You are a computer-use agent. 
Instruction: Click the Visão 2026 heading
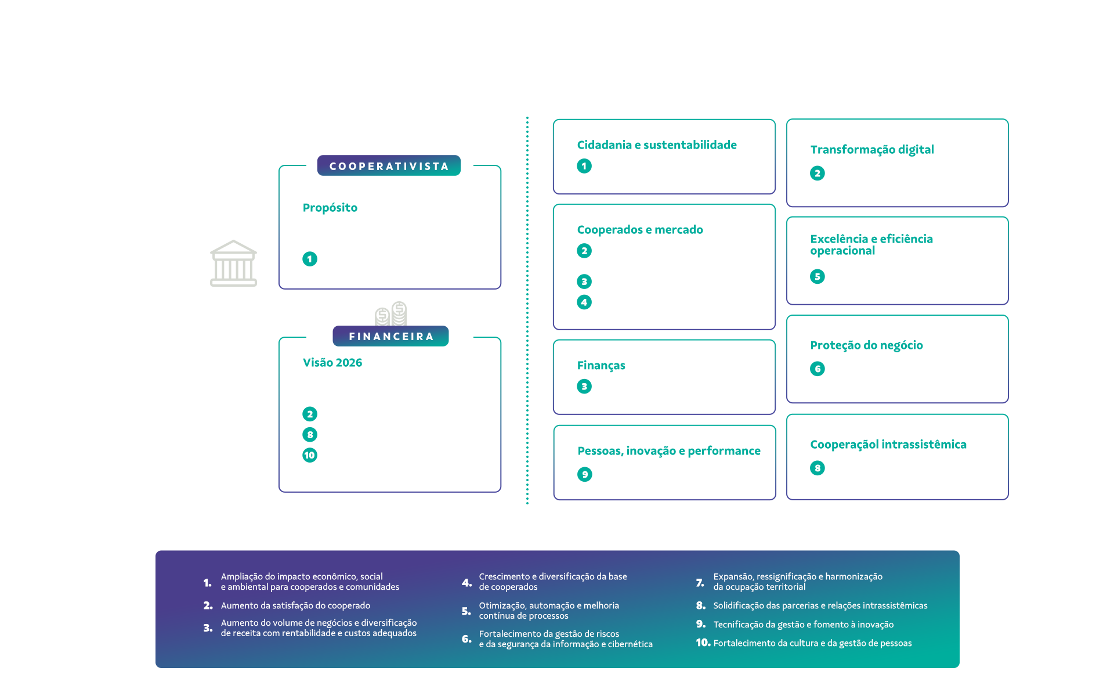point(332,363)
